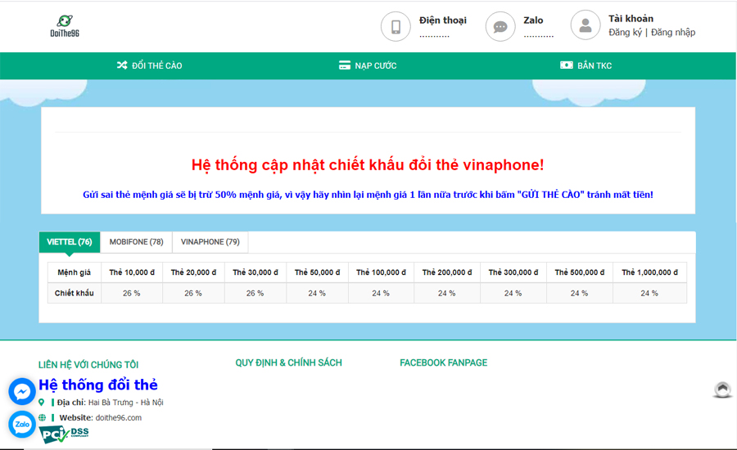Click the scroll-to-top arrow icon
The height and width of the screenshot is (450, 737).
click(x=722, y=390)
